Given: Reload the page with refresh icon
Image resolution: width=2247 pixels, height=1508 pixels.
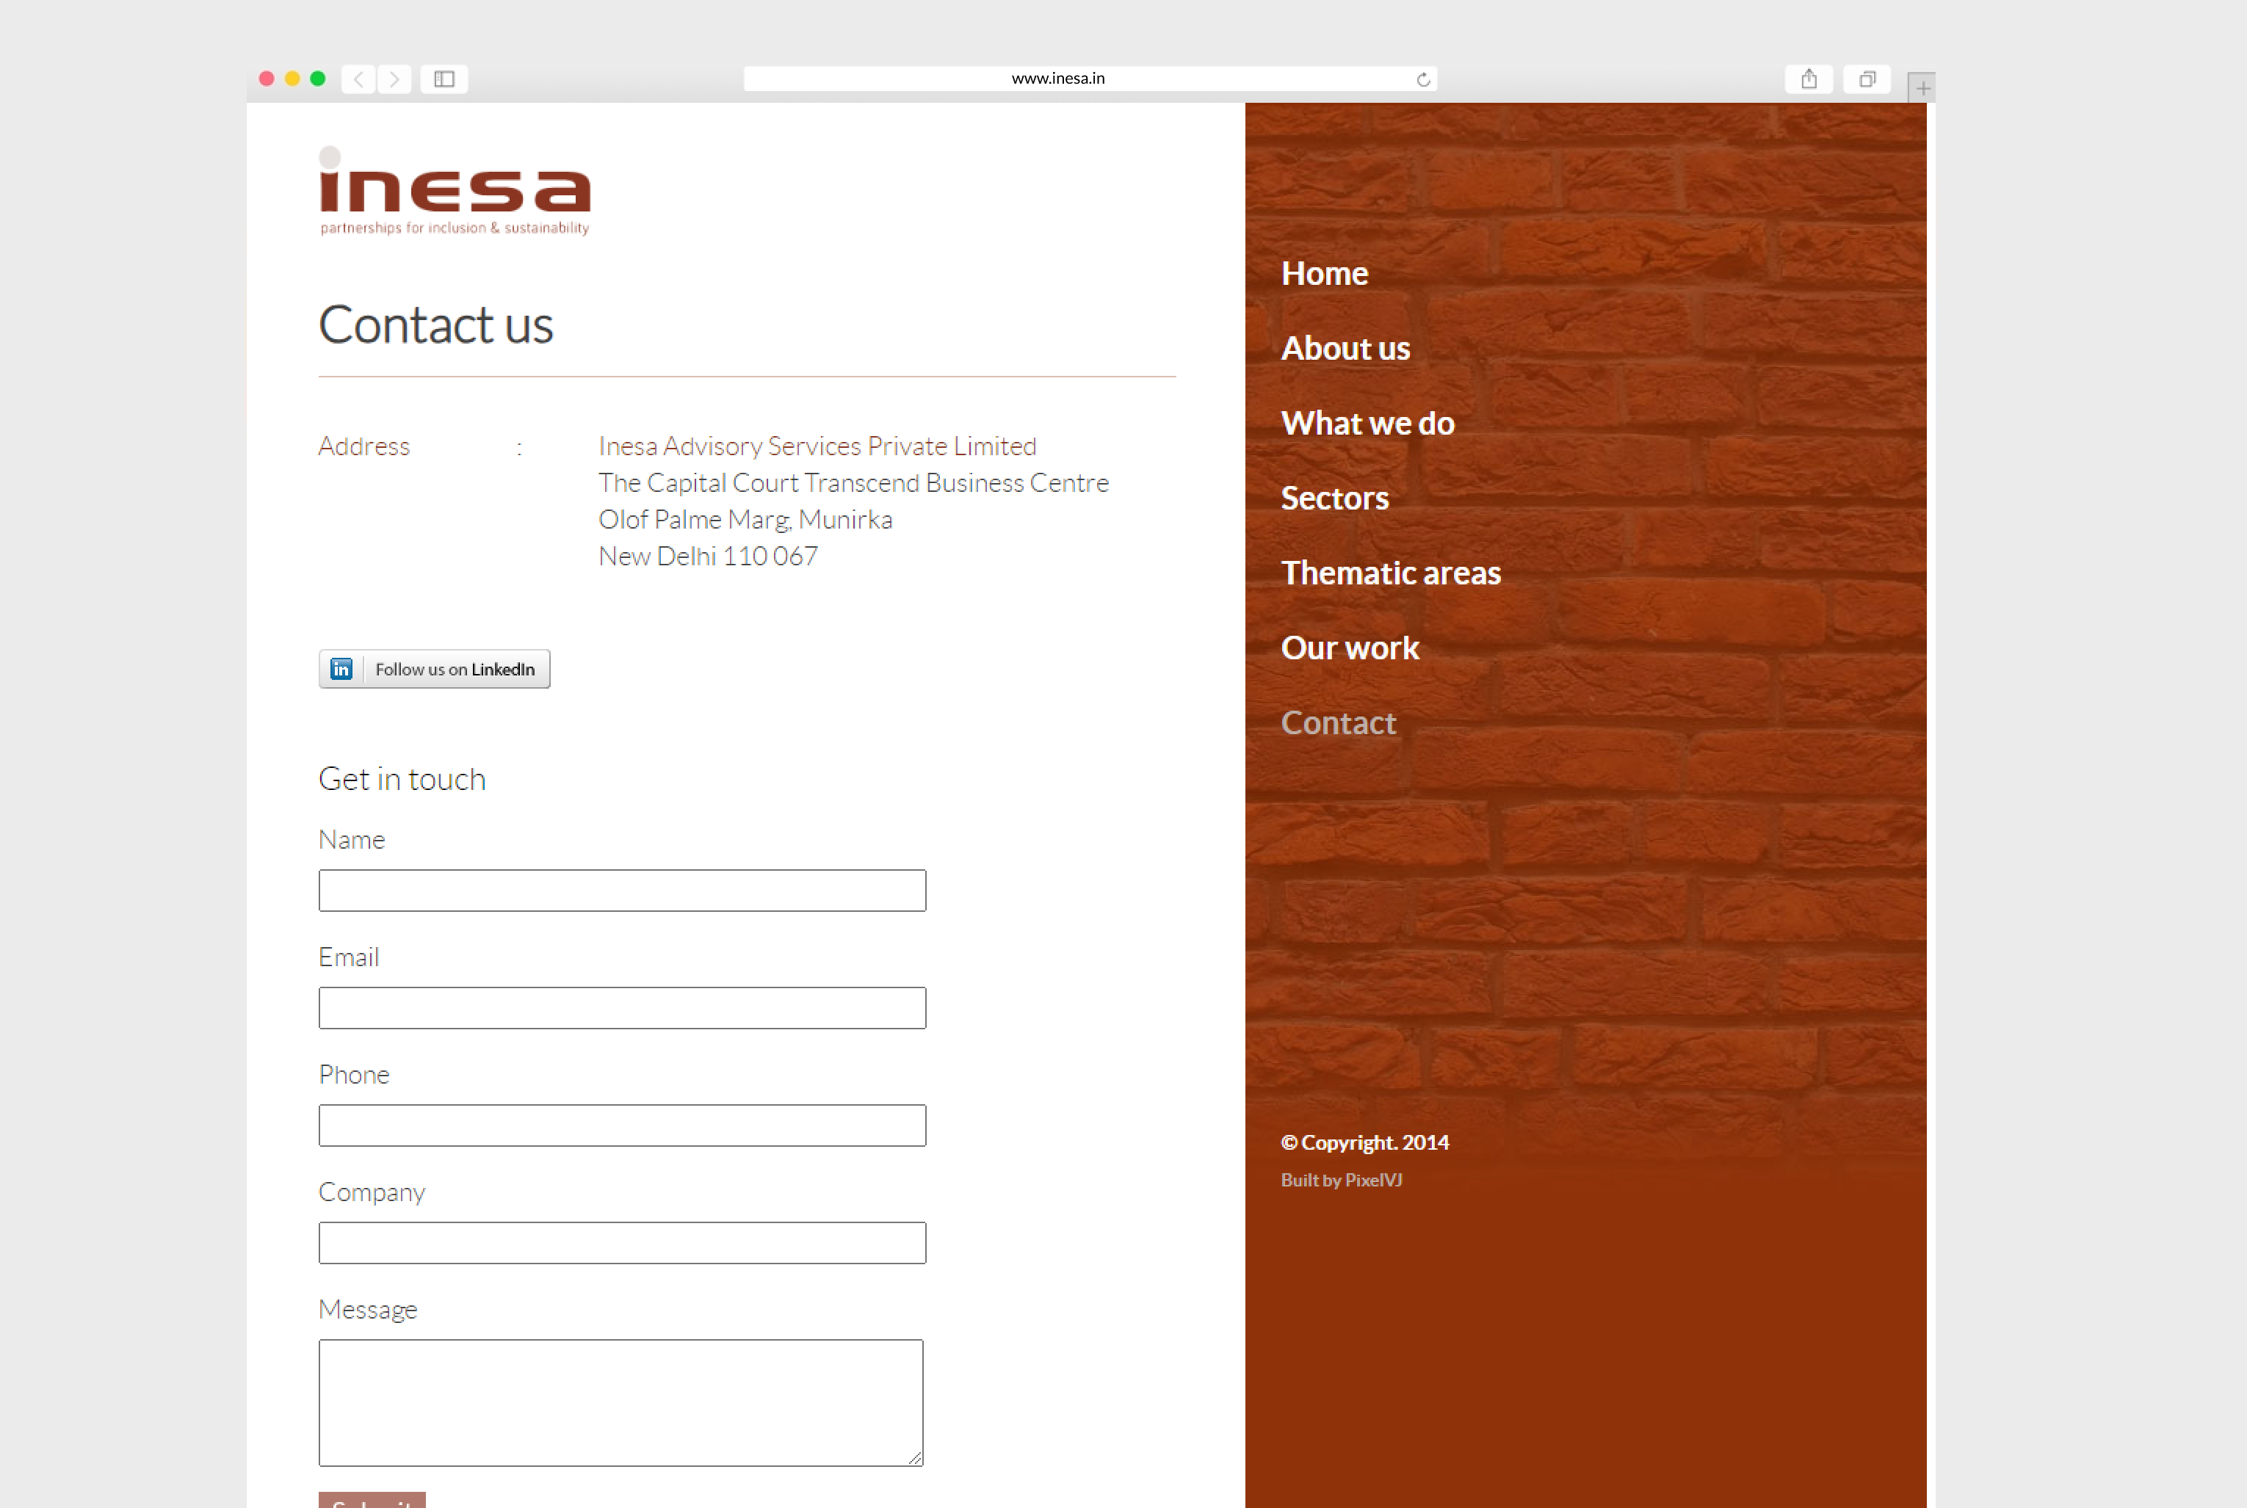Looking at the screenshot, I should (1422, 79).
